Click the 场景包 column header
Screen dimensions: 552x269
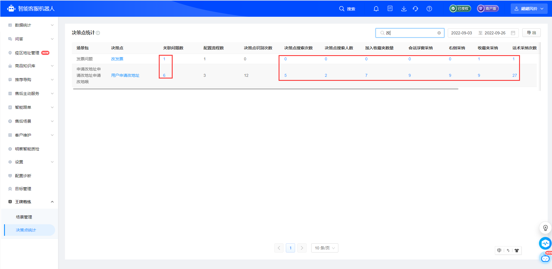pos(83,48)
